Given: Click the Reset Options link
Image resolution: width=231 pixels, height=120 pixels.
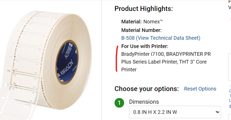Looking at the screenshot, I should [x=200, y=89].
